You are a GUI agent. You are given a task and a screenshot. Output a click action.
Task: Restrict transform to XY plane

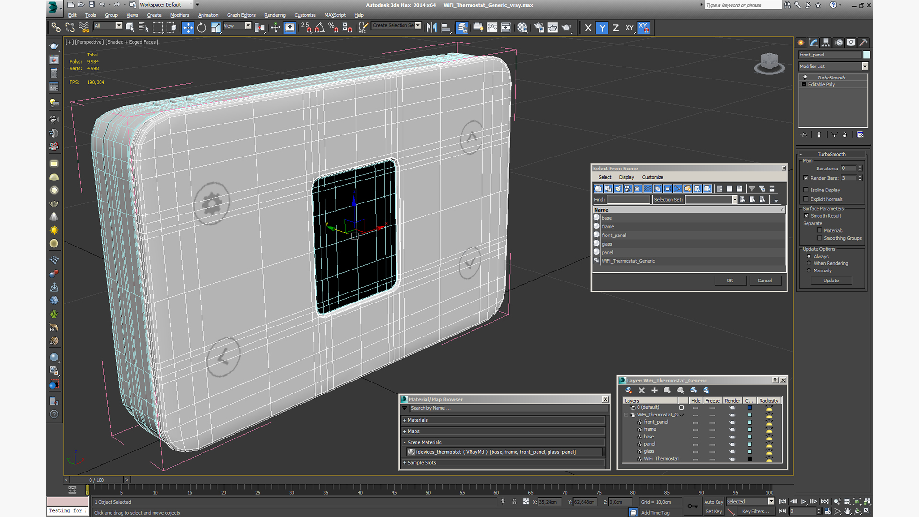[x=629, y=28]
